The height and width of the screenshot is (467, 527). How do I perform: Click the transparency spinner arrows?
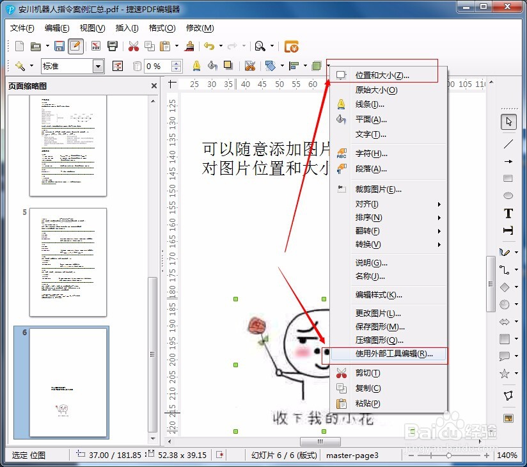pos(177,67)
